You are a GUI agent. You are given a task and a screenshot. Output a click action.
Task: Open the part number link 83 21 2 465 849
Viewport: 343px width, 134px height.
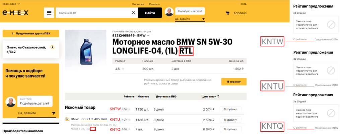pos(94,119)
